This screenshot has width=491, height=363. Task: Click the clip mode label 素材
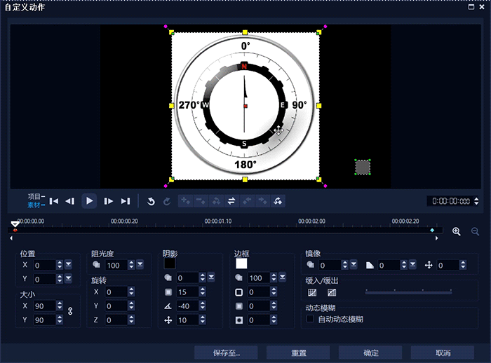(x=34, y=205)
